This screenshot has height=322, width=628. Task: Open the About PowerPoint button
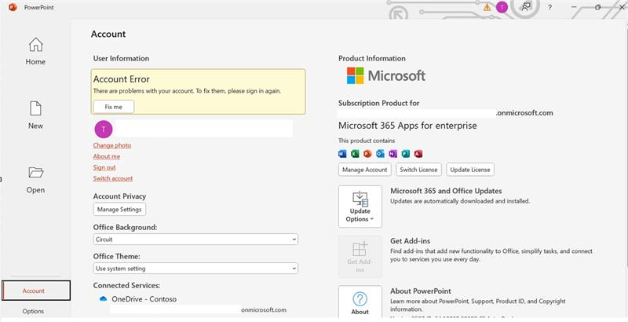click(x=360, y=302)
